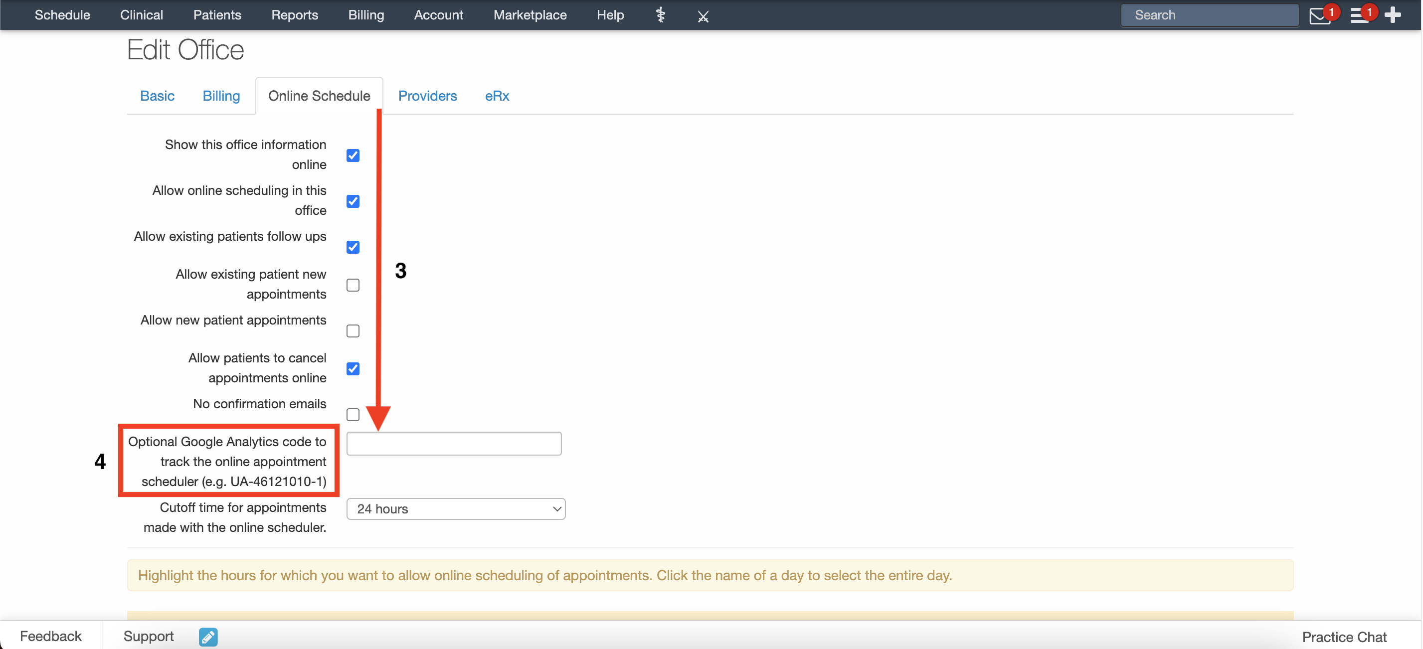Click the Feedback button
Viewport: 1423px width, 649px height.
pyautogui.click(x=51, y=637)
